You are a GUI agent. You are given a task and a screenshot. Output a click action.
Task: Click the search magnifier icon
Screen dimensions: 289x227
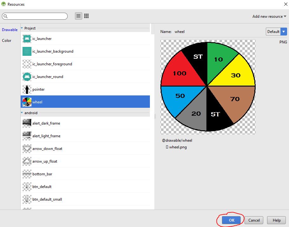[x=5, y=16]
